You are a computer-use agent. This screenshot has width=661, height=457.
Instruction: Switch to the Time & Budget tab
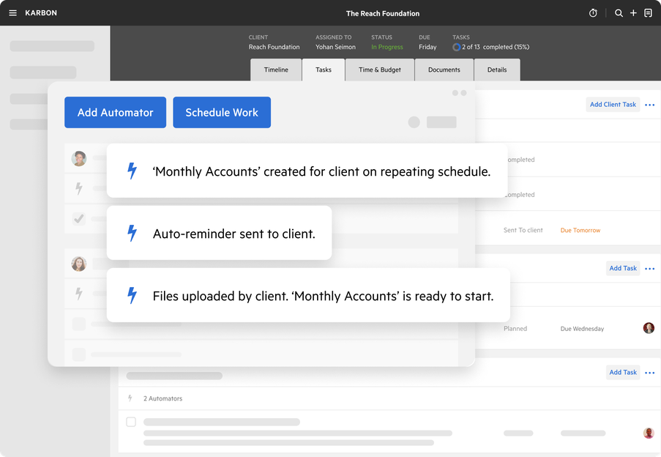click(379, 70)
